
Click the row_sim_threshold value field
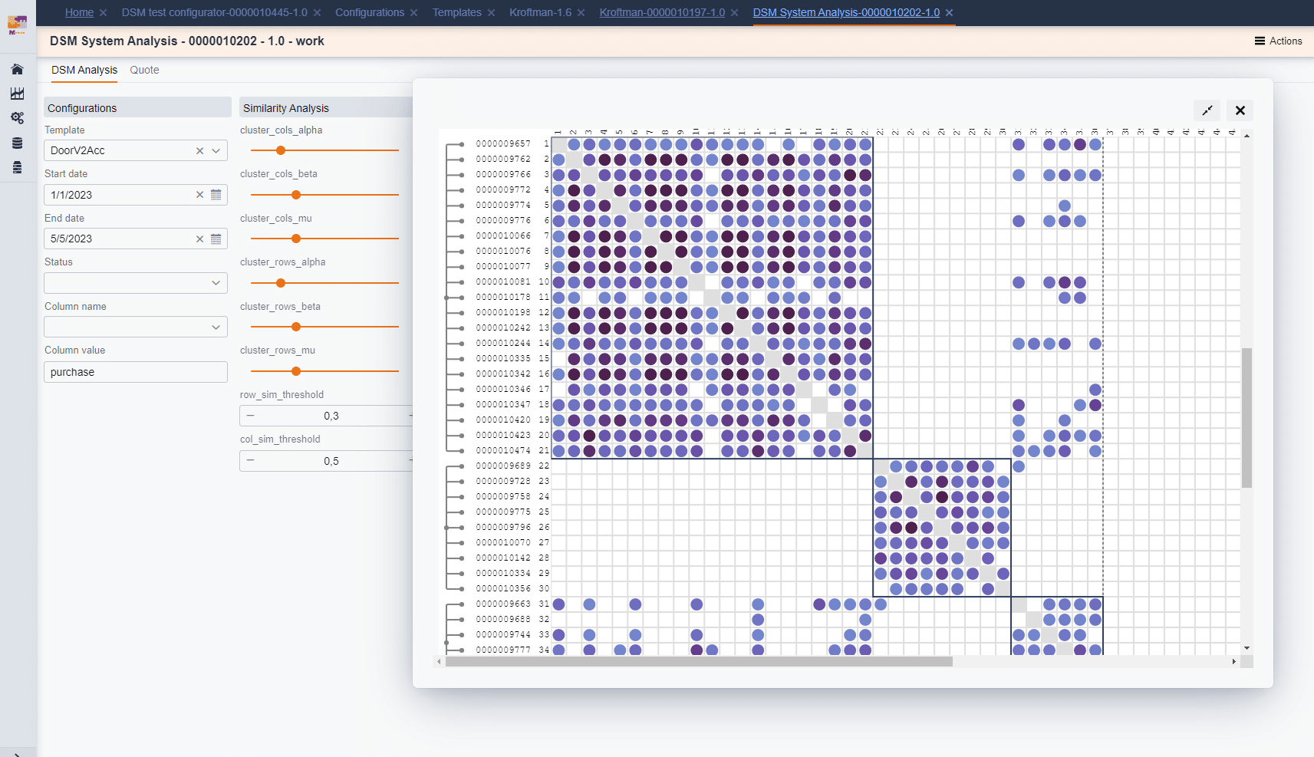click(x=331, y=416)
